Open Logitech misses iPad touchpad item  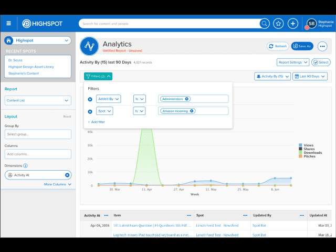pos(152,235)
